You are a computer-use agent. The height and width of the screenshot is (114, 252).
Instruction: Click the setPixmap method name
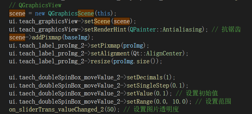(105, 46)
